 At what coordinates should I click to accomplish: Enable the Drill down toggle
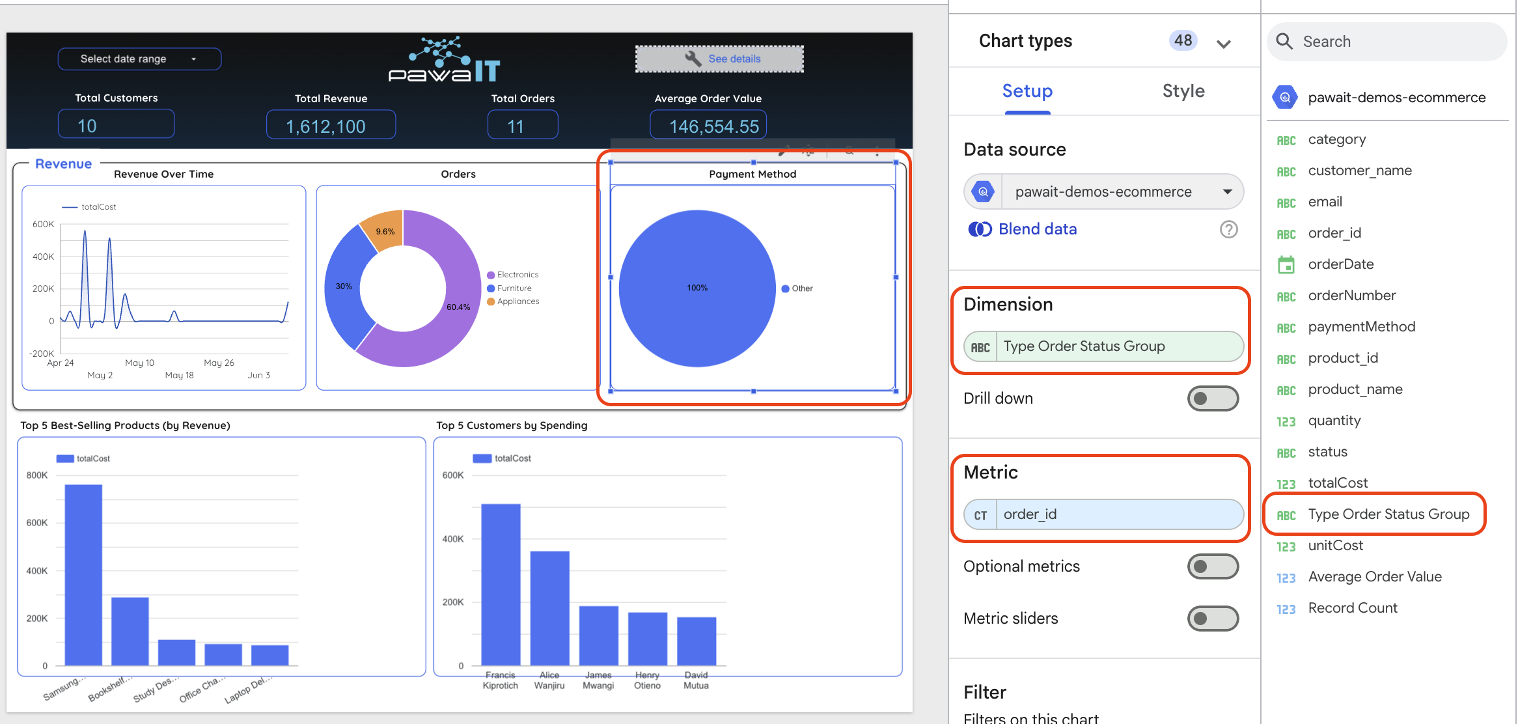coord(1213,398)
